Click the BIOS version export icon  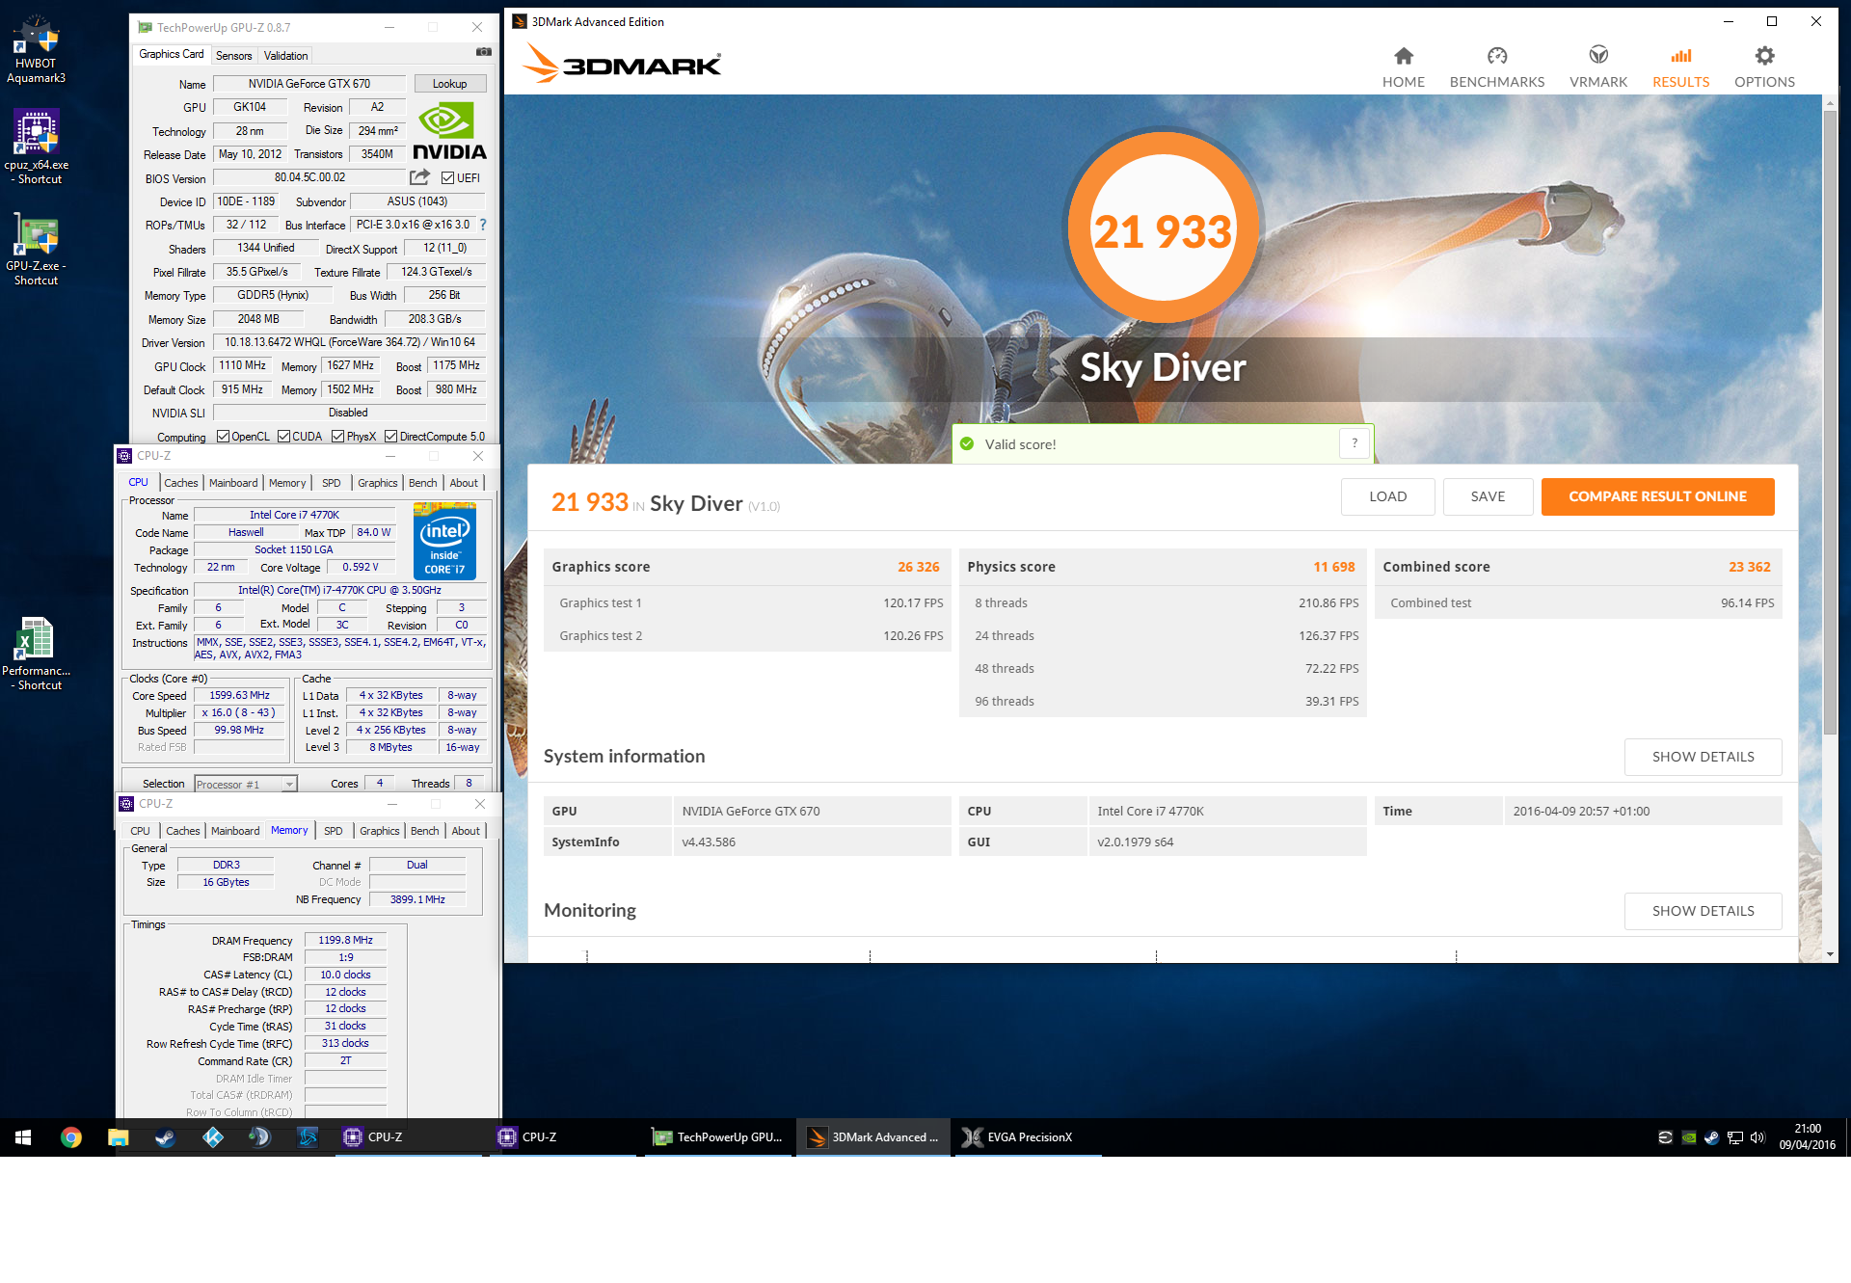(x=419, y=177)
